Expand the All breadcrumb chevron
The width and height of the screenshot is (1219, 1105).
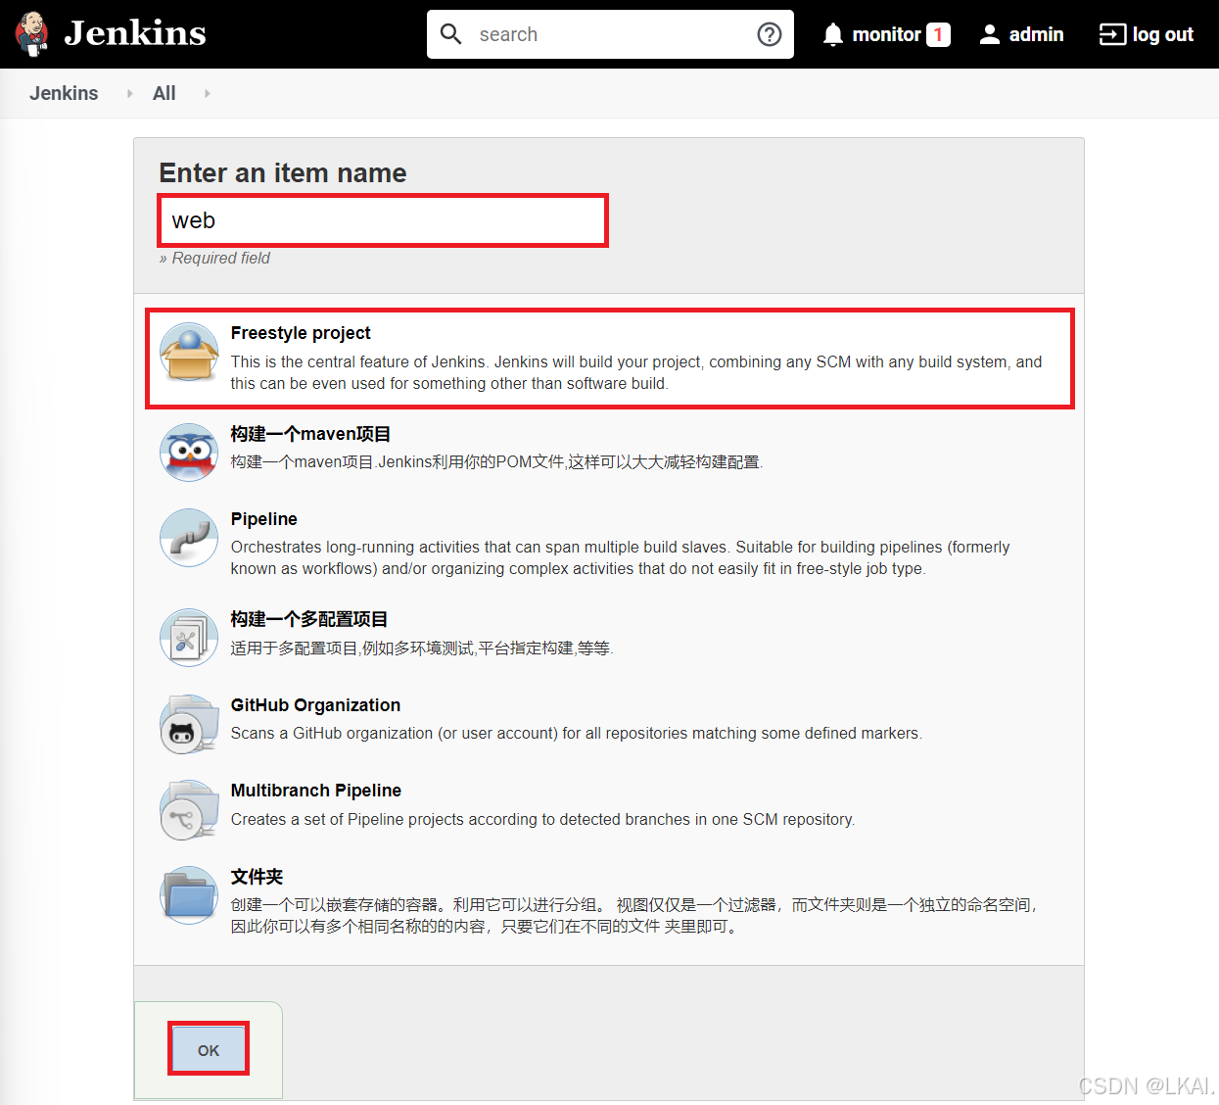coord(207,93)
